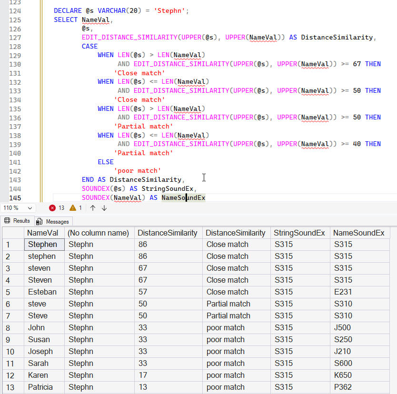Click the Messages tab document icon
The width and height of the screenshot is (397, 394).
pos(40,221)
